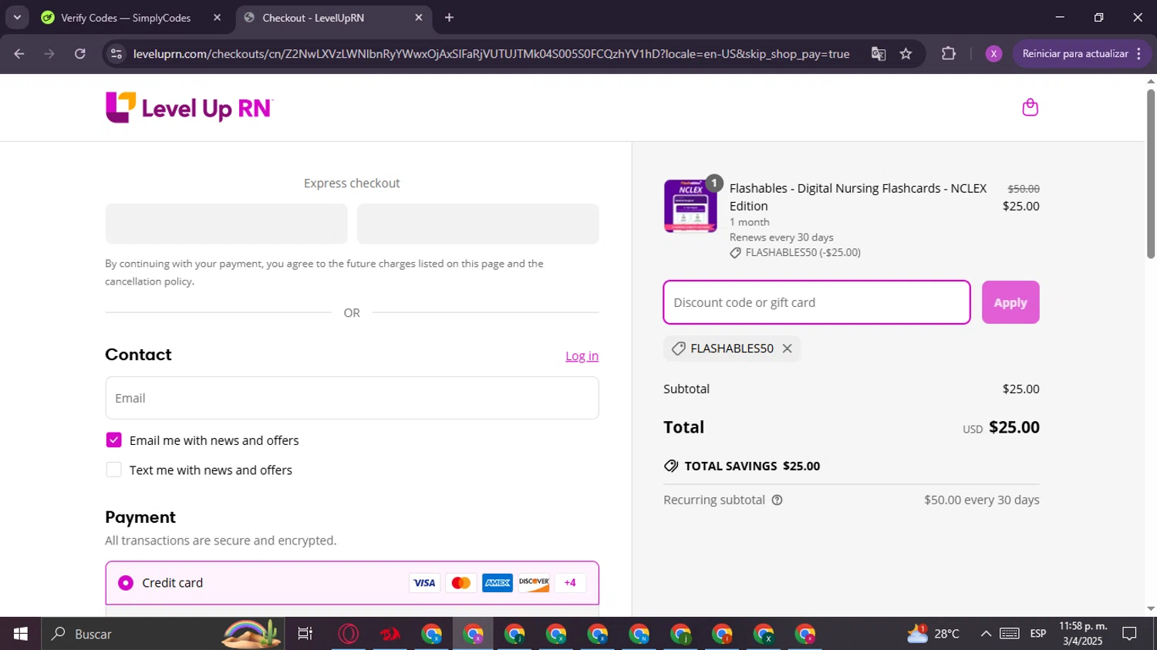1157x650 pixels.
Task: View site information icon in address bar
Action: (x=116, y=54)
